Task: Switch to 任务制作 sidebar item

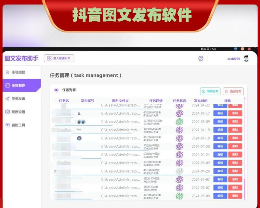Action: (x=22, y=85)
